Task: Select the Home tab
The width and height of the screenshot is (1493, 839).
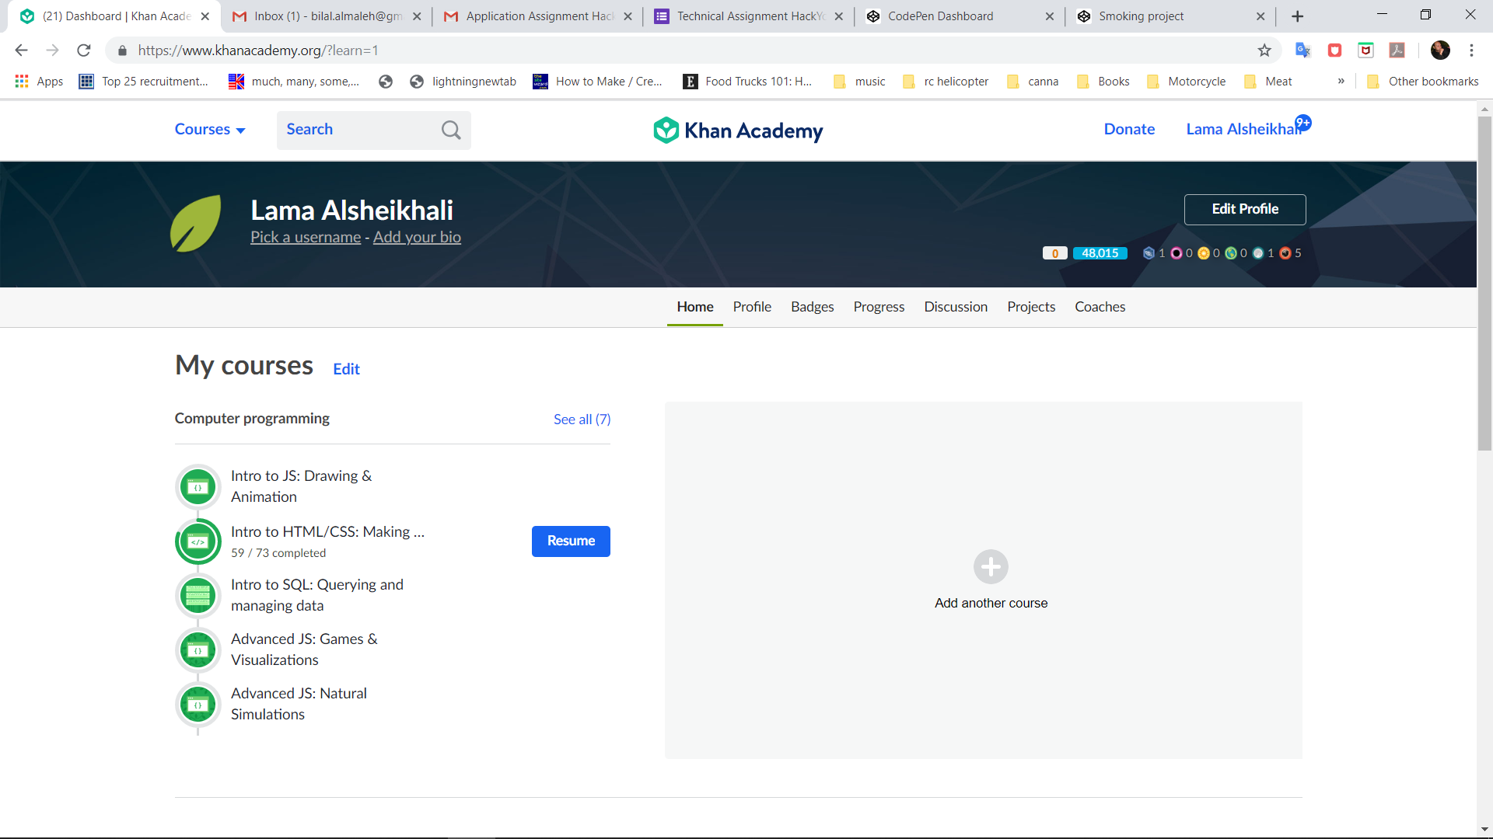Action: pos(695,307)
